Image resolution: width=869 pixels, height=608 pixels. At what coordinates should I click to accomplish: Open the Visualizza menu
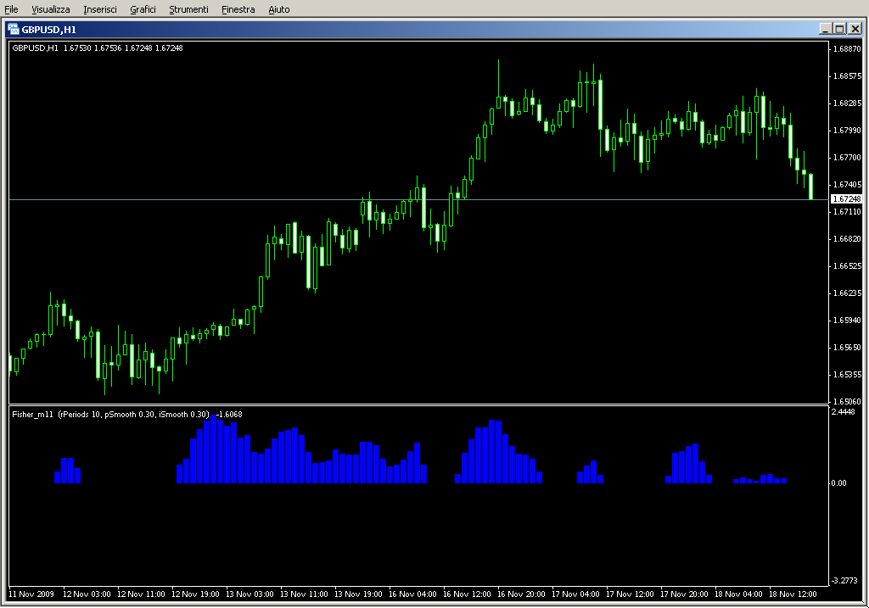(50, 9)
